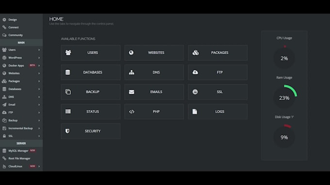Expand the Incremental Backup submenu chevron
Screen dimensions: 330x185
coord(39,128)
